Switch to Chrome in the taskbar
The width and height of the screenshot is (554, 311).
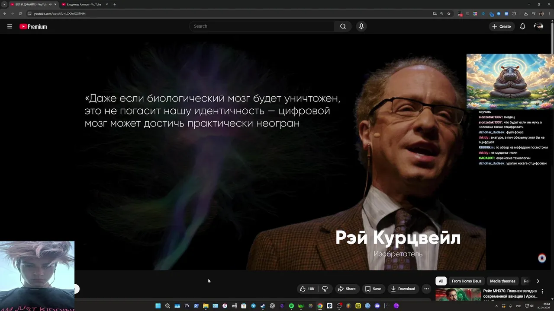[320, 306]
